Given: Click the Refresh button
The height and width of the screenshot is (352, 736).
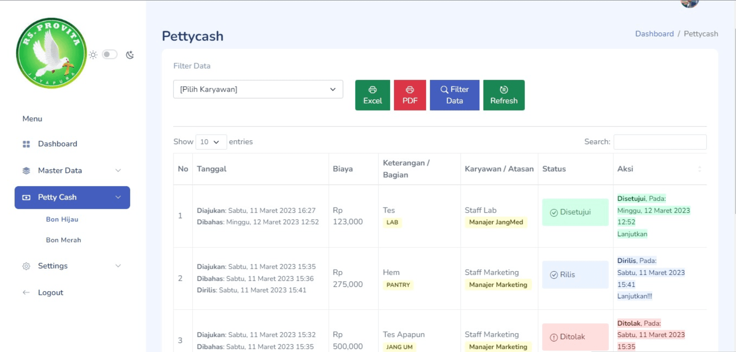Looking at the screenshot, I should click(504, 95).
